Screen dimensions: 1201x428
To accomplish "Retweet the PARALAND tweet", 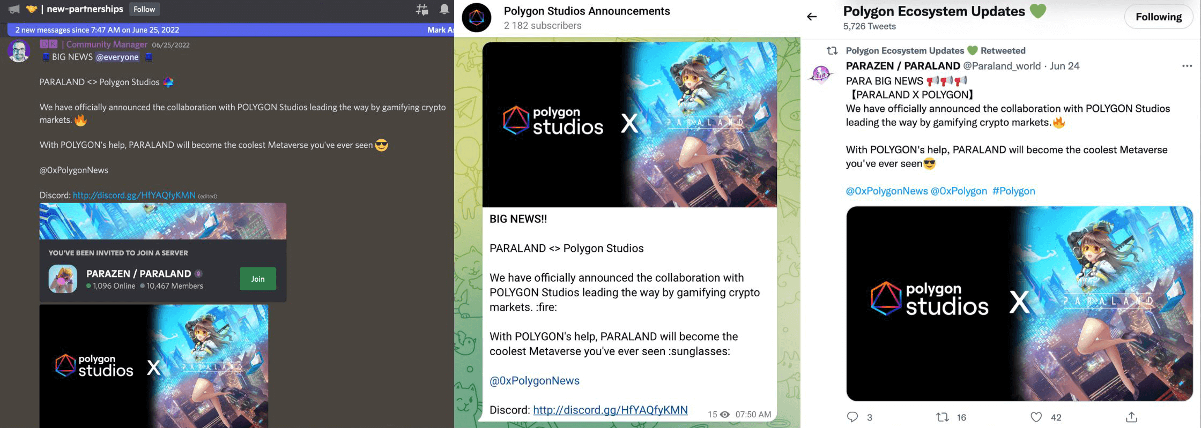I will point(942,417).
